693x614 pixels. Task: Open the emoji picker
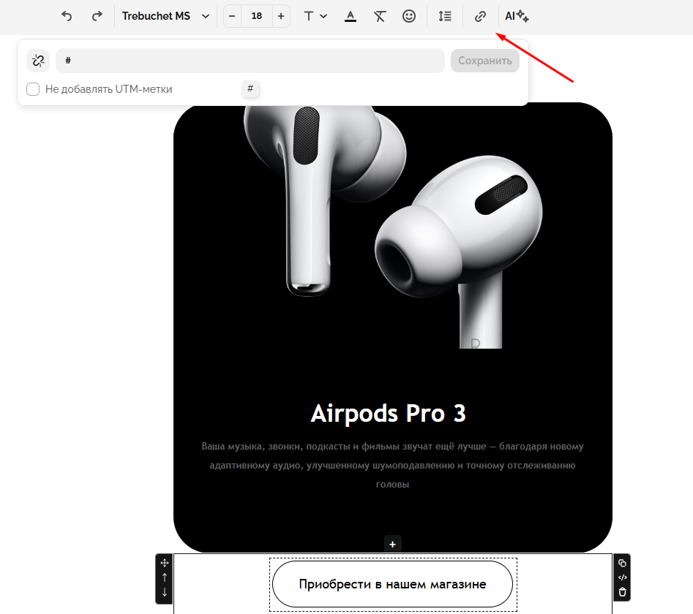(x=409, y=16)
